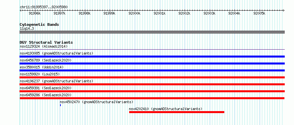Click the red bar of nsv1159920

pyautogui.click(x=152, y=77)
